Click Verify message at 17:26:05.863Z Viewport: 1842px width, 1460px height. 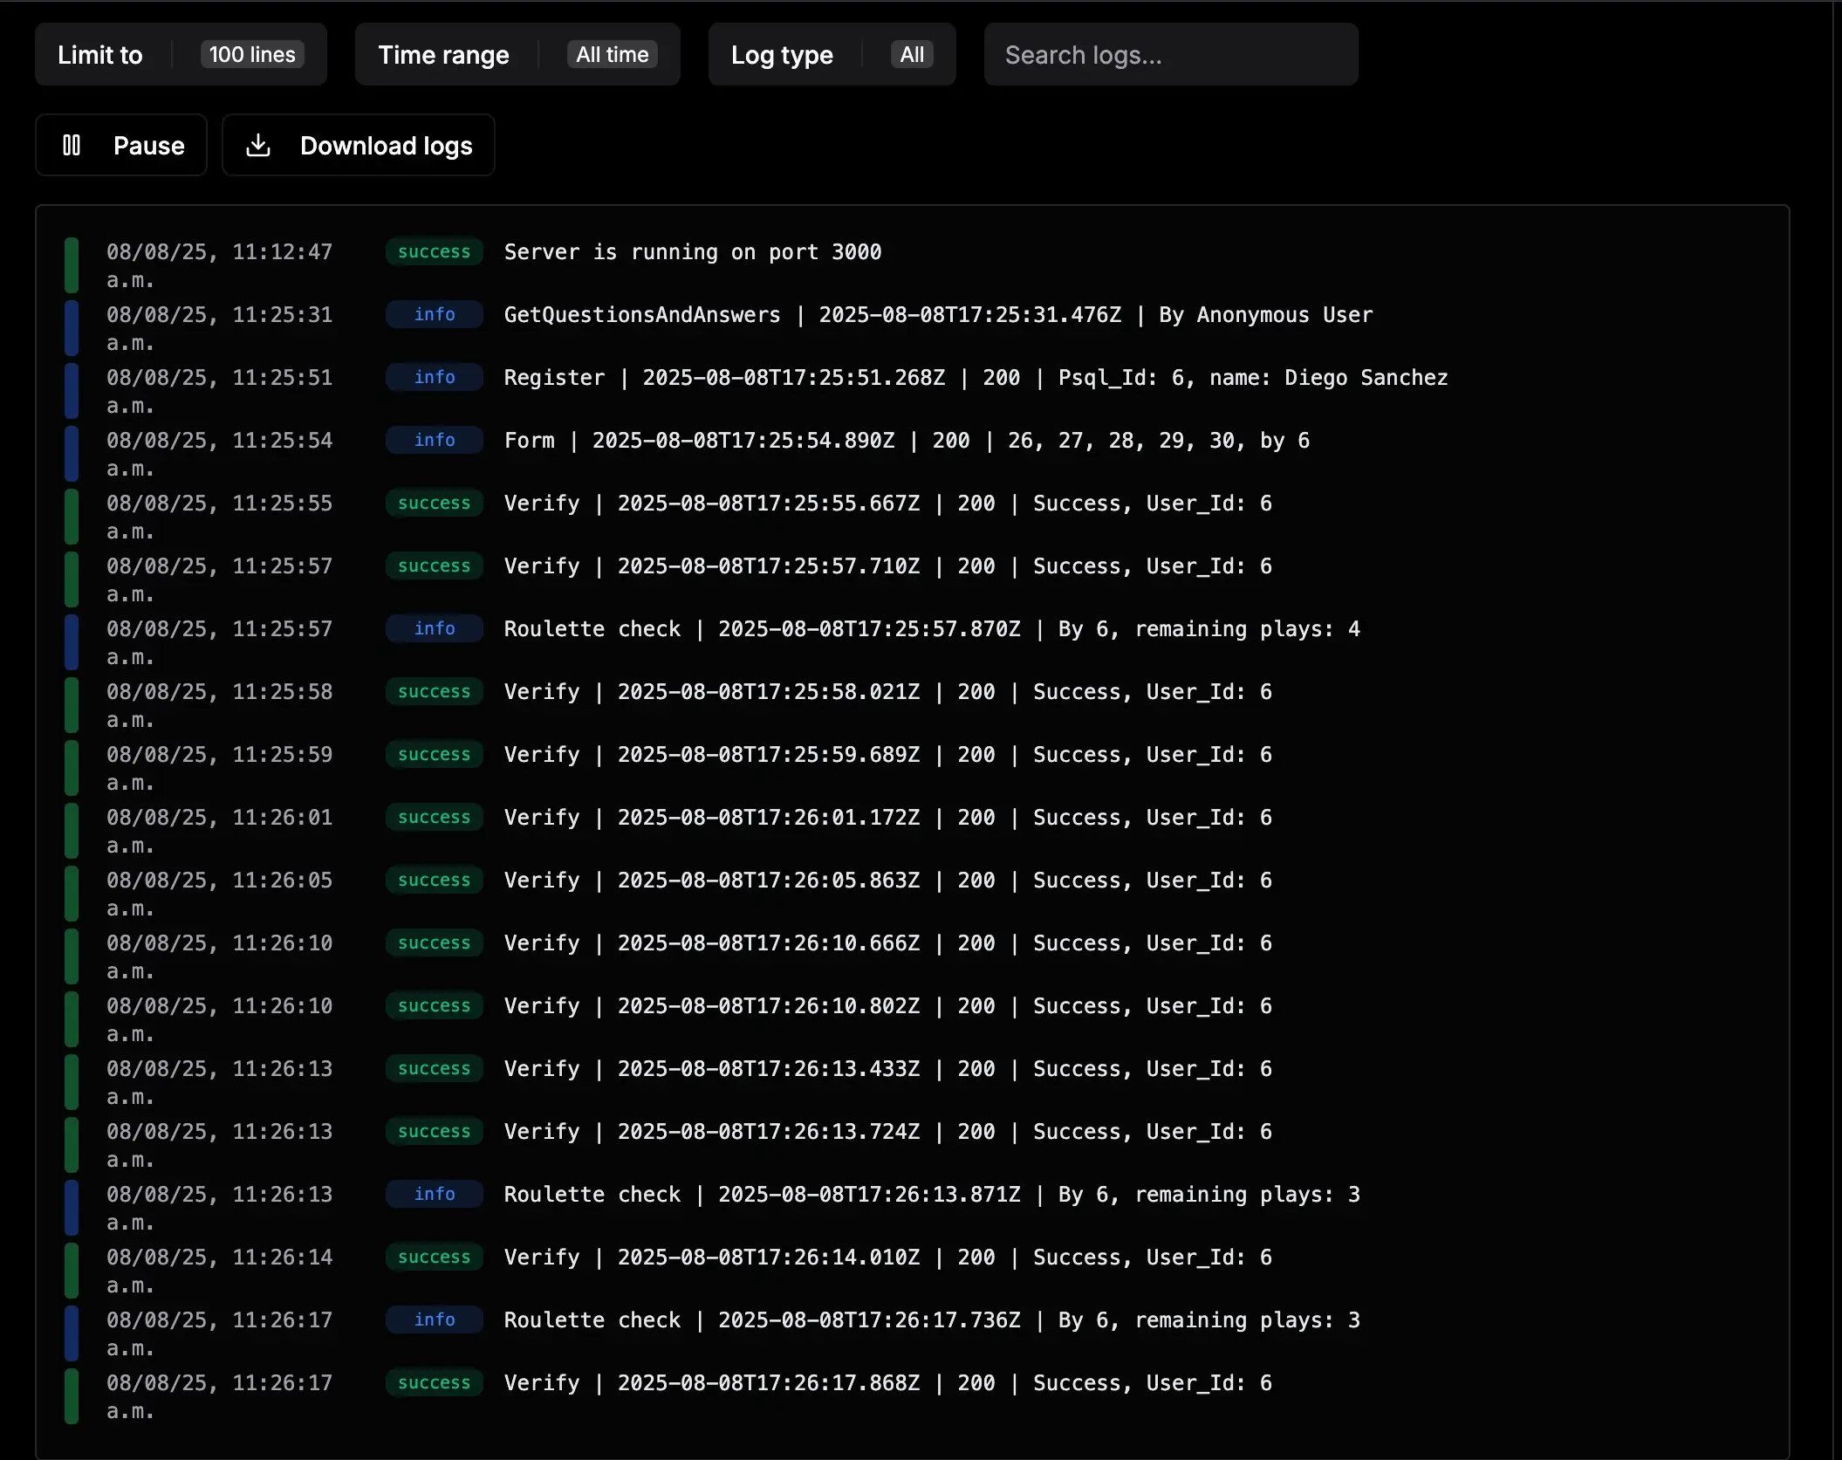[x=887, y=881]
